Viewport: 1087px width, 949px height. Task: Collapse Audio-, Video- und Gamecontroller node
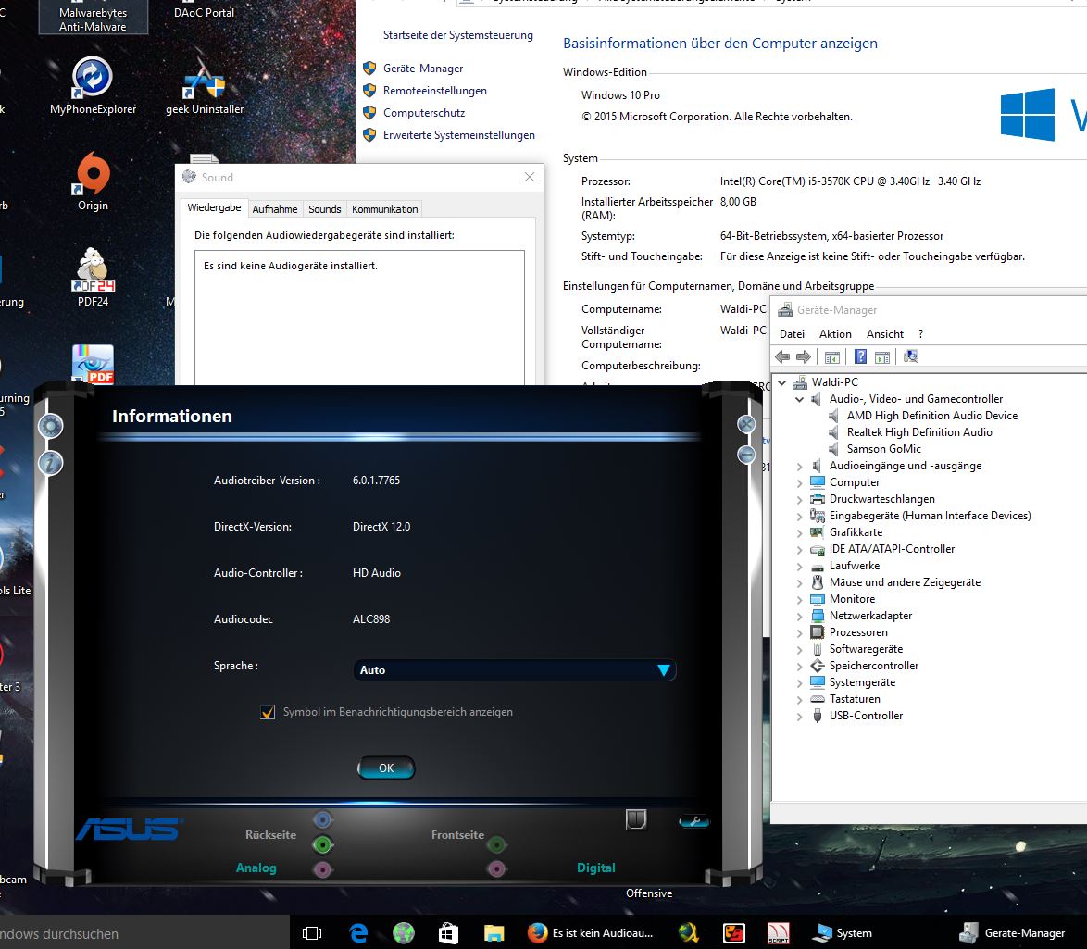point(799,399)
